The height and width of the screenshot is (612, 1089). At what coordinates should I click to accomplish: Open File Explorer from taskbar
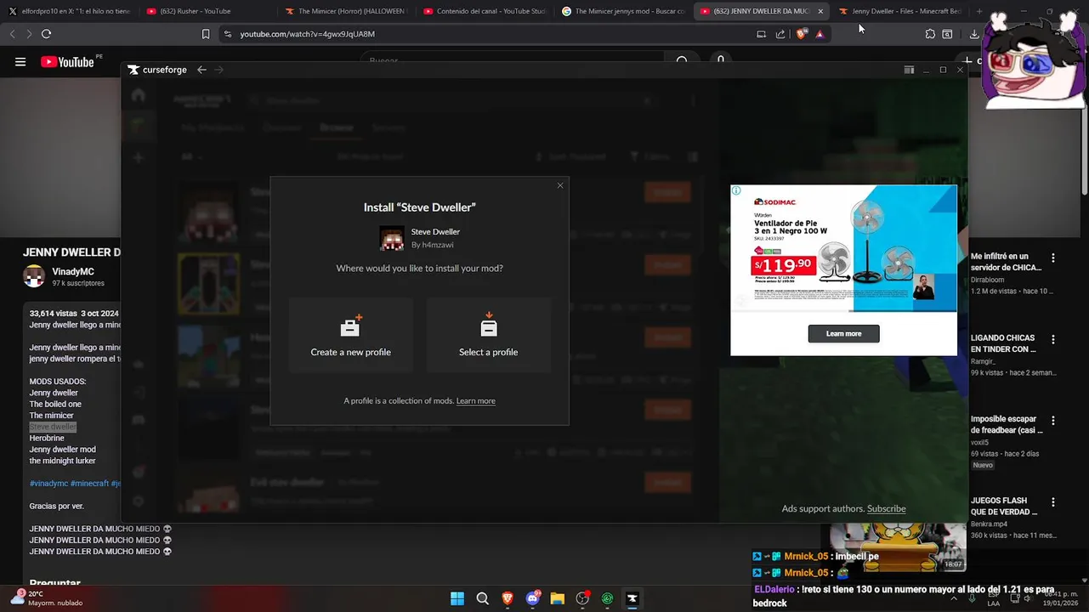click(x=558, y=598)
